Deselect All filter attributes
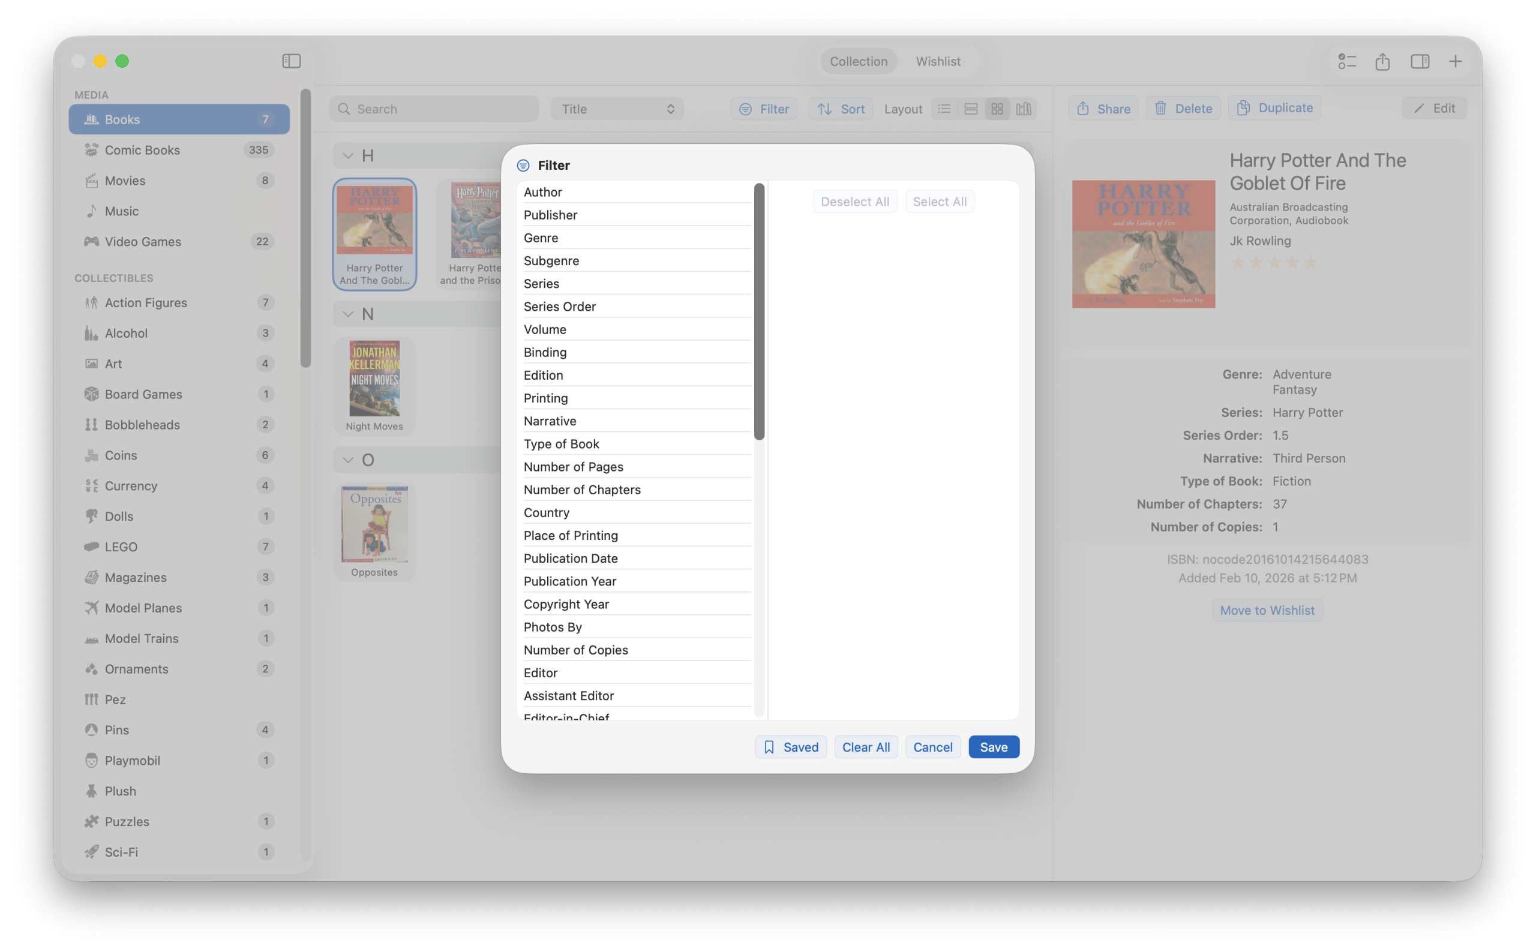 pyautogui.click(x=854, y=202)
